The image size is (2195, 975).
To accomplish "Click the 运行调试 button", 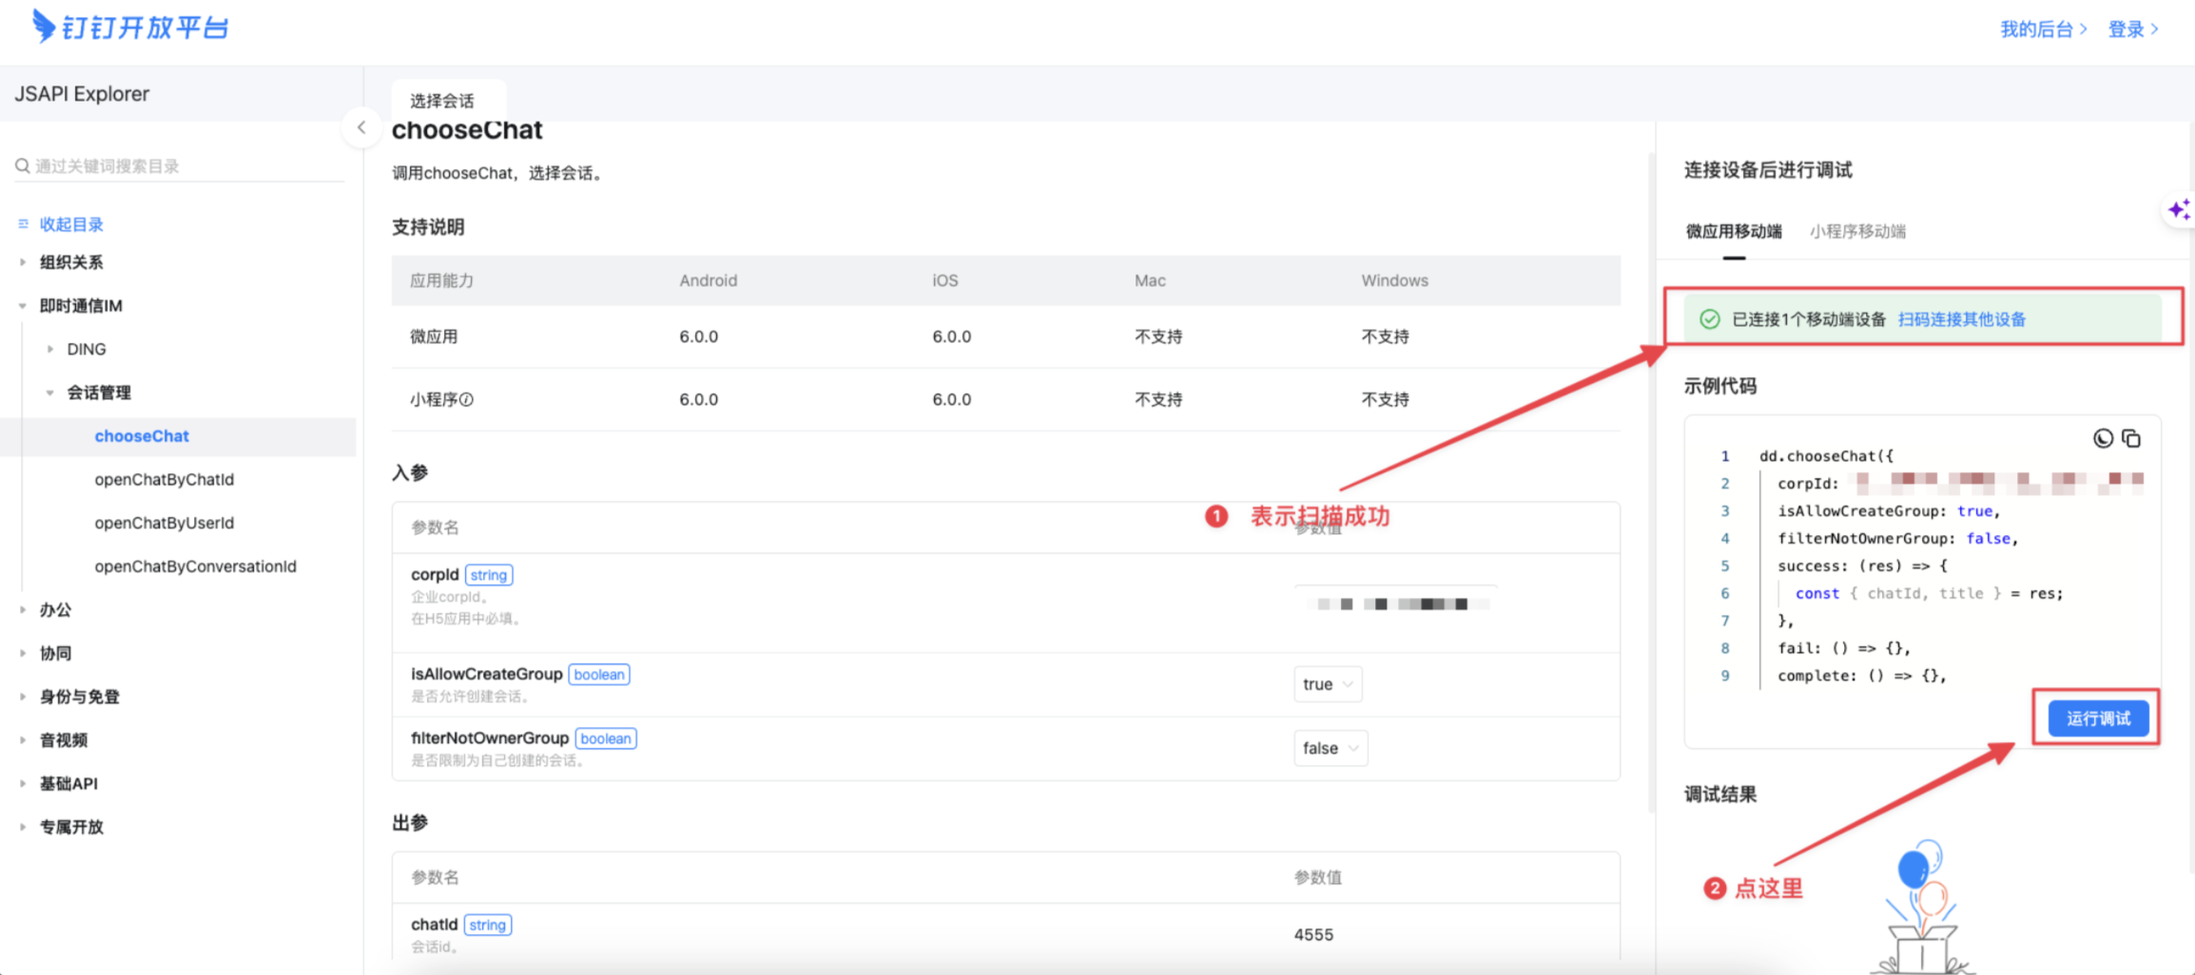I will coord(2098,718).
